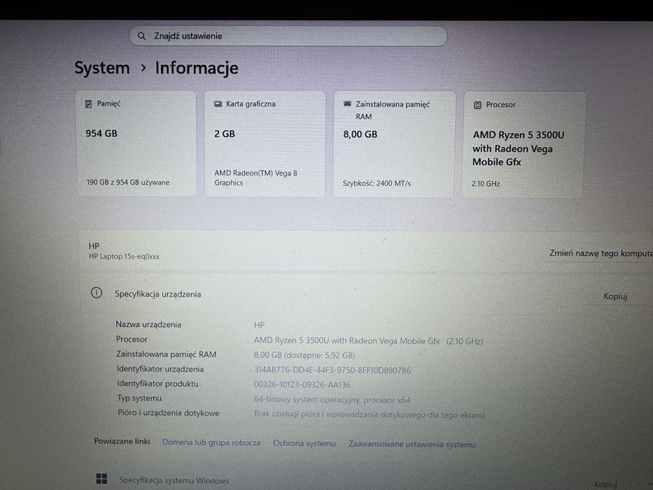Select the Nazwa urządzenia value HP
Screen dimensions: 653x490
pos(259,325)
